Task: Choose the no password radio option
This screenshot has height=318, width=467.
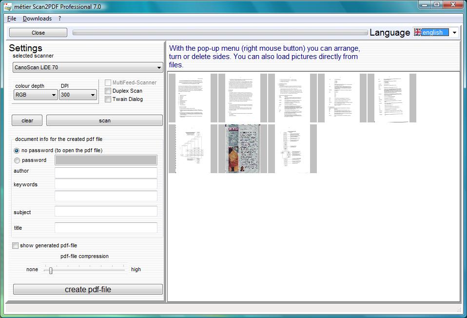Action: (17, 150)
